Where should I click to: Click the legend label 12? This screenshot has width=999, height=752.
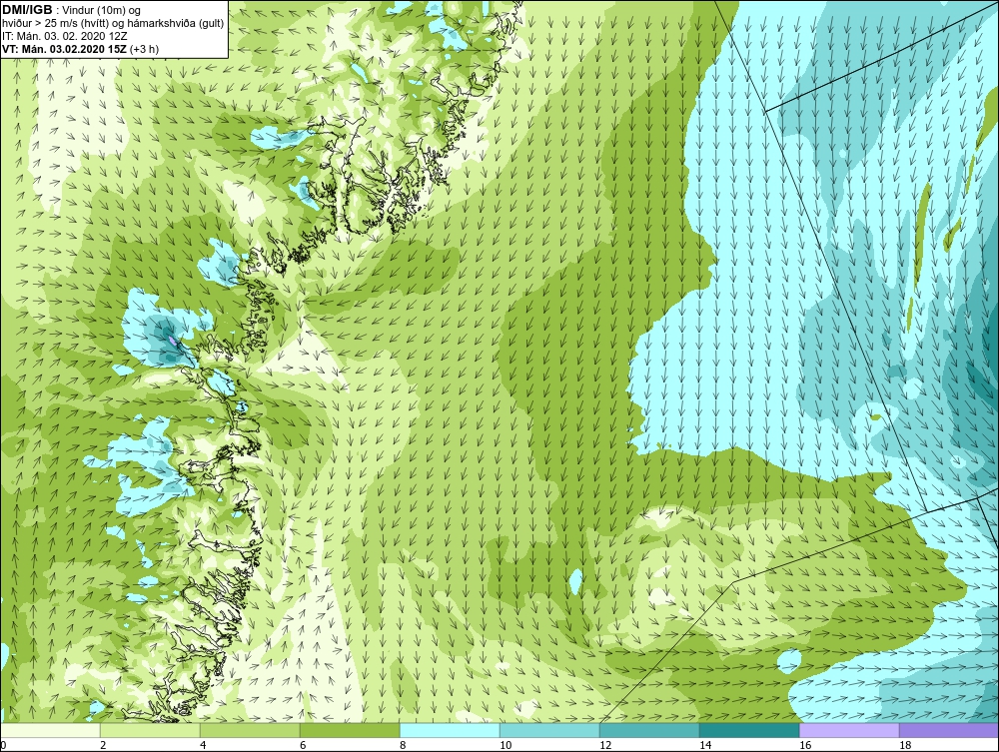(605, 745)
